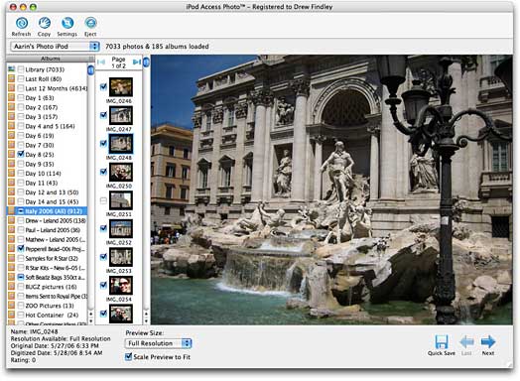Open the Settings toolbar icon

[x=67, y=24]
